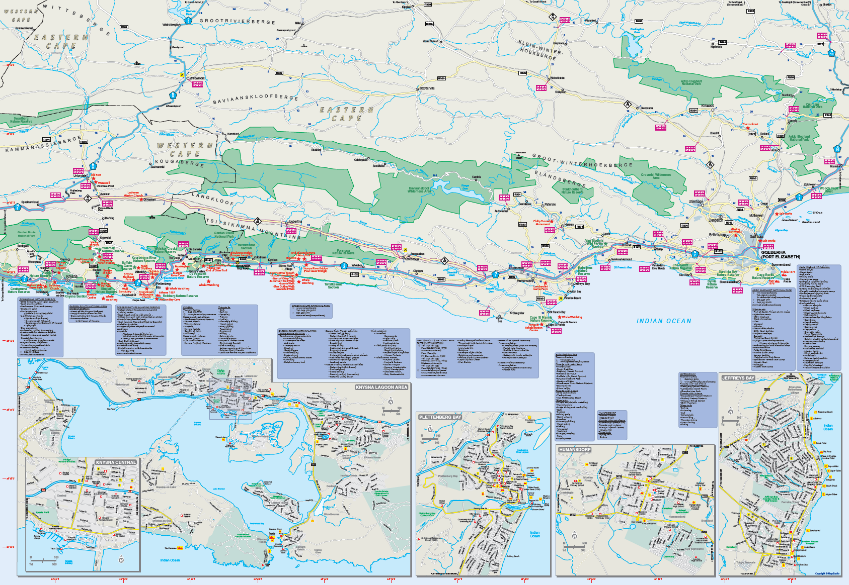The image size is (849, 585).
Task: Click the airport icon beside Paradise Beach
Action: click(561, 298)
